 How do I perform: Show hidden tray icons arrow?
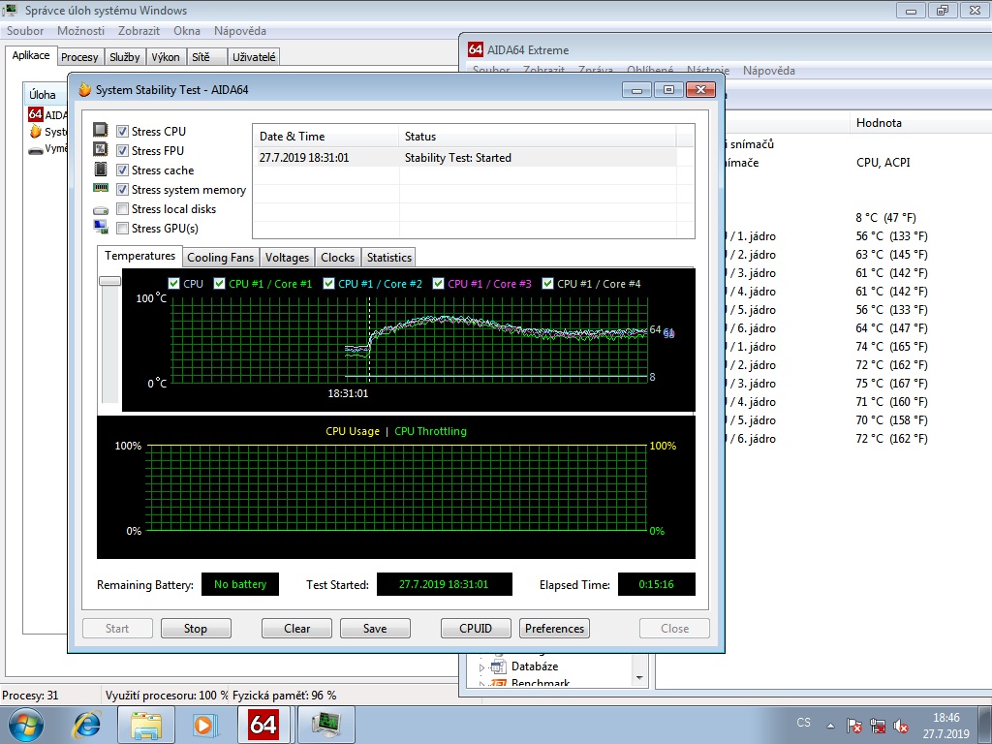tap(829, 725)
